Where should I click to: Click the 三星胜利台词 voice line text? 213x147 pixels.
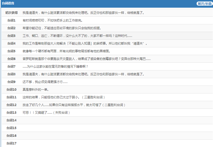[x=64, y=97]
